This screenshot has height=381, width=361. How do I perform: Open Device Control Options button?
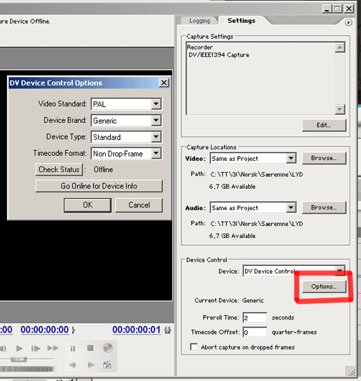tap(324, 287)
